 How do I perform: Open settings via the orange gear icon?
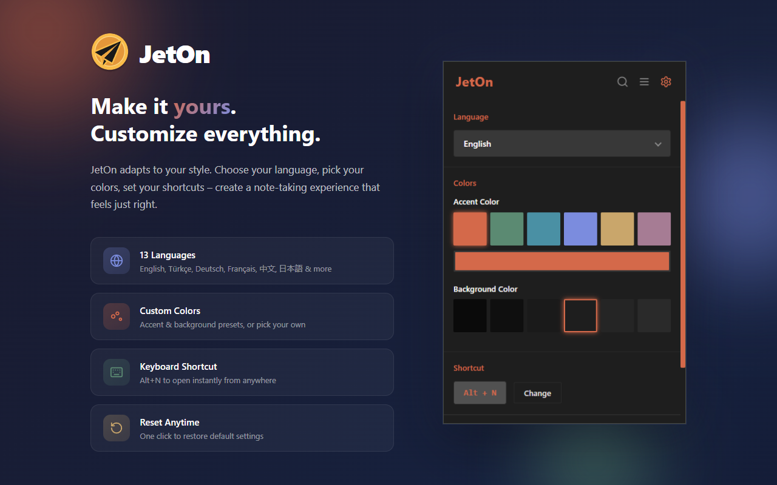(x=666, y=81)
